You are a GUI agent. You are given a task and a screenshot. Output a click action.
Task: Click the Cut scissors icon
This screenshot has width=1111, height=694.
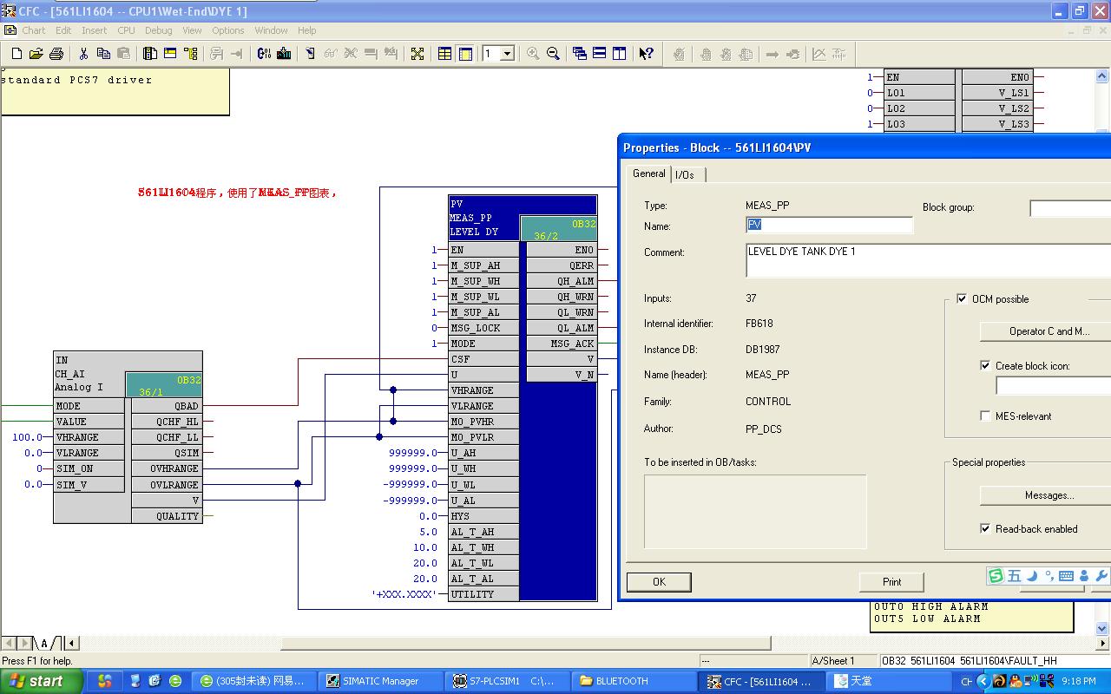click(x=83, y=54)
